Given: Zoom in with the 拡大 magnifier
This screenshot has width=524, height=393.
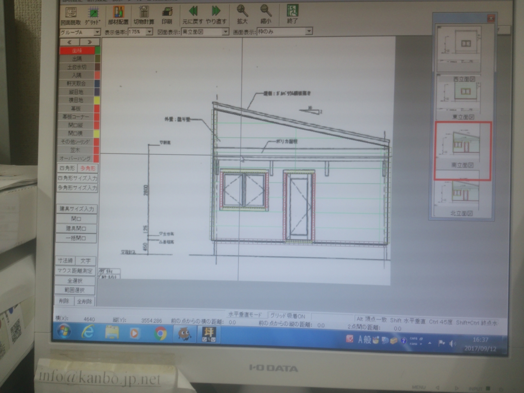Looking at the screenshot, I should tap(242, 15).
